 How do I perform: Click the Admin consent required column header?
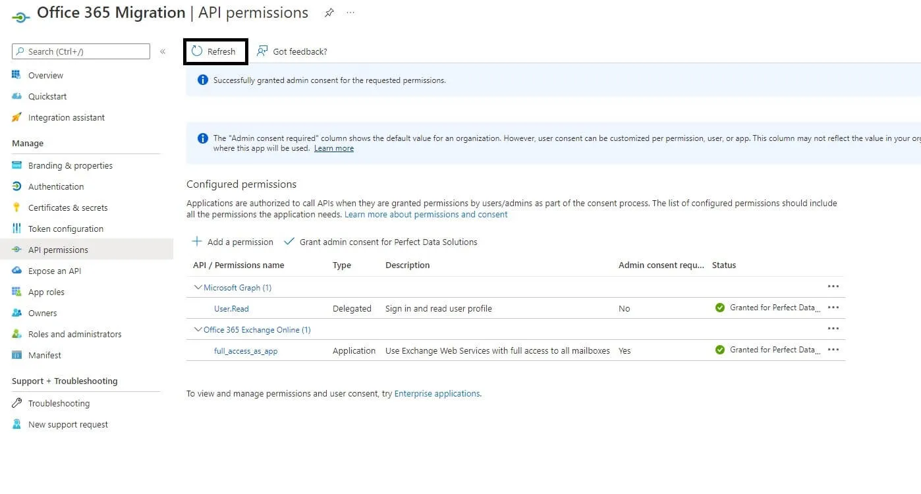[x=661, y=265]
